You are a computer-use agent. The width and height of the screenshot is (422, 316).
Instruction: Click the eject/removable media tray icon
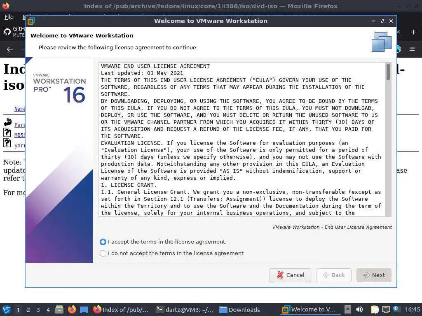[348, 309]
